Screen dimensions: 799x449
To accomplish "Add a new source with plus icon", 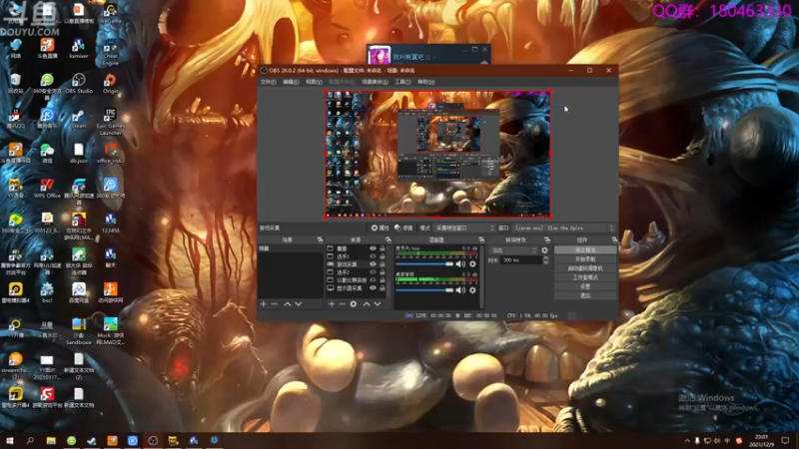I will [x=332, y=304].
